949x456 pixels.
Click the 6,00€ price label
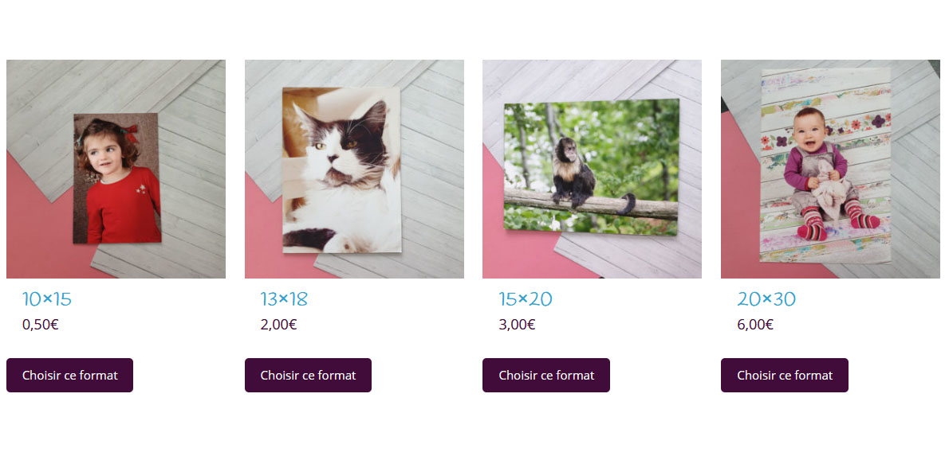[x=755, y=325]
